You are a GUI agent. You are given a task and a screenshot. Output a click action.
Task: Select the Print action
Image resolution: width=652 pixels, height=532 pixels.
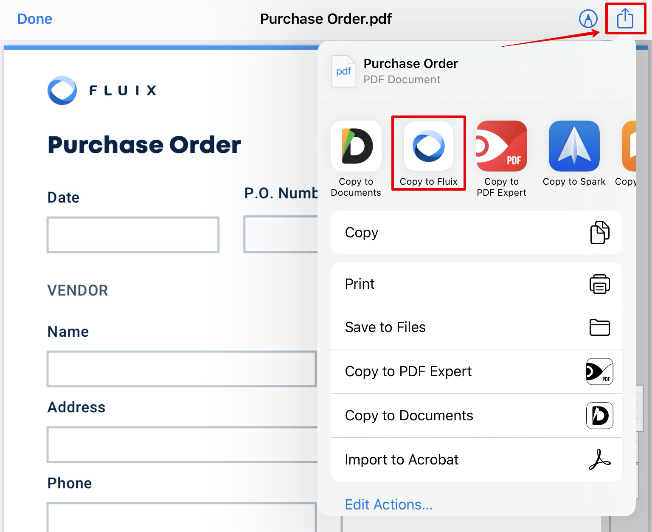(476, 284)
